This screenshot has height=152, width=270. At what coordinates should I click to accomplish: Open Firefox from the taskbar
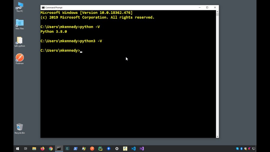(42, 148)
